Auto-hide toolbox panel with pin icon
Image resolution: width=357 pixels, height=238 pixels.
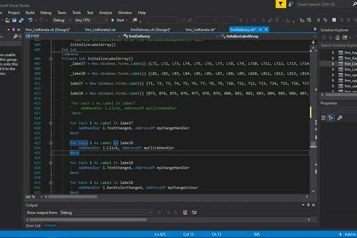click(13, 30)
